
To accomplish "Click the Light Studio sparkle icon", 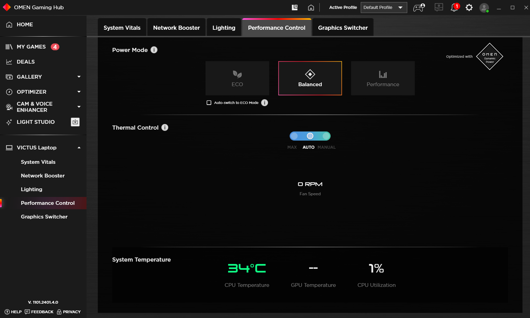I will [9, 122].
